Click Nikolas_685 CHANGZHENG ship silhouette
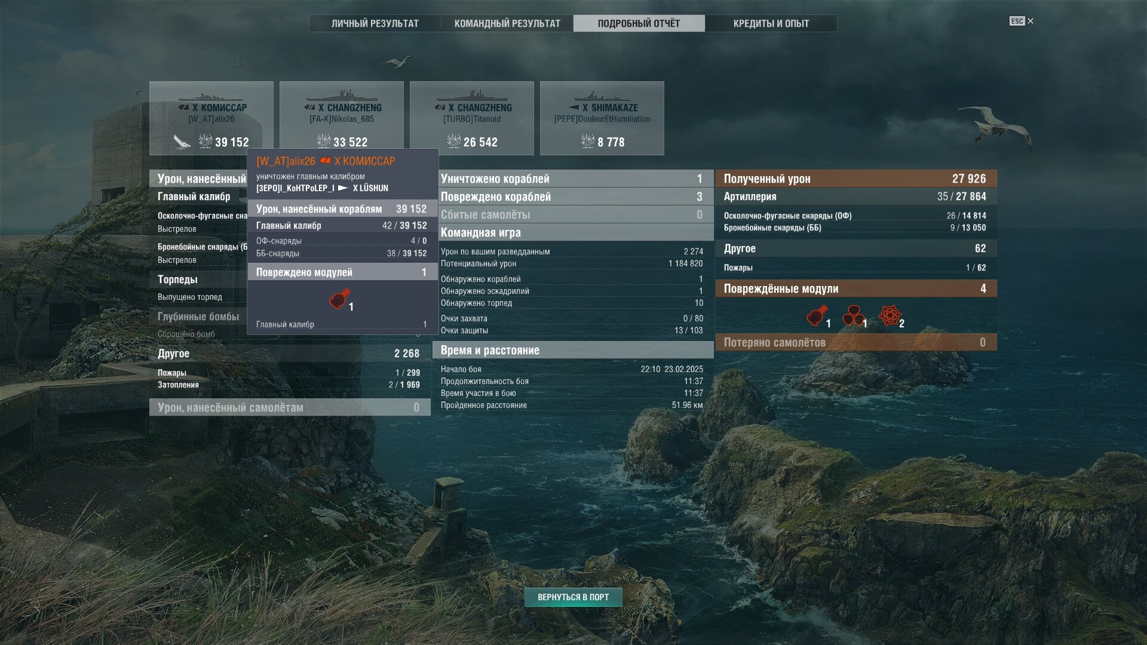Image resolution: width=1147 pixels, height=645 pixels. [342, 96]
